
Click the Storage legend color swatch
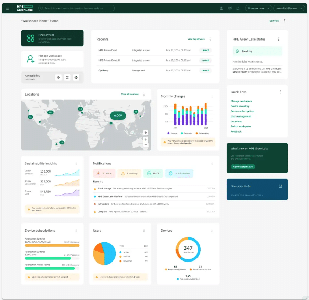click(168, 133)
